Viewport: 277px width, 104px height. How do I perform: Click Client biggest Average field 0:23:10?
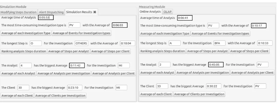75,88
